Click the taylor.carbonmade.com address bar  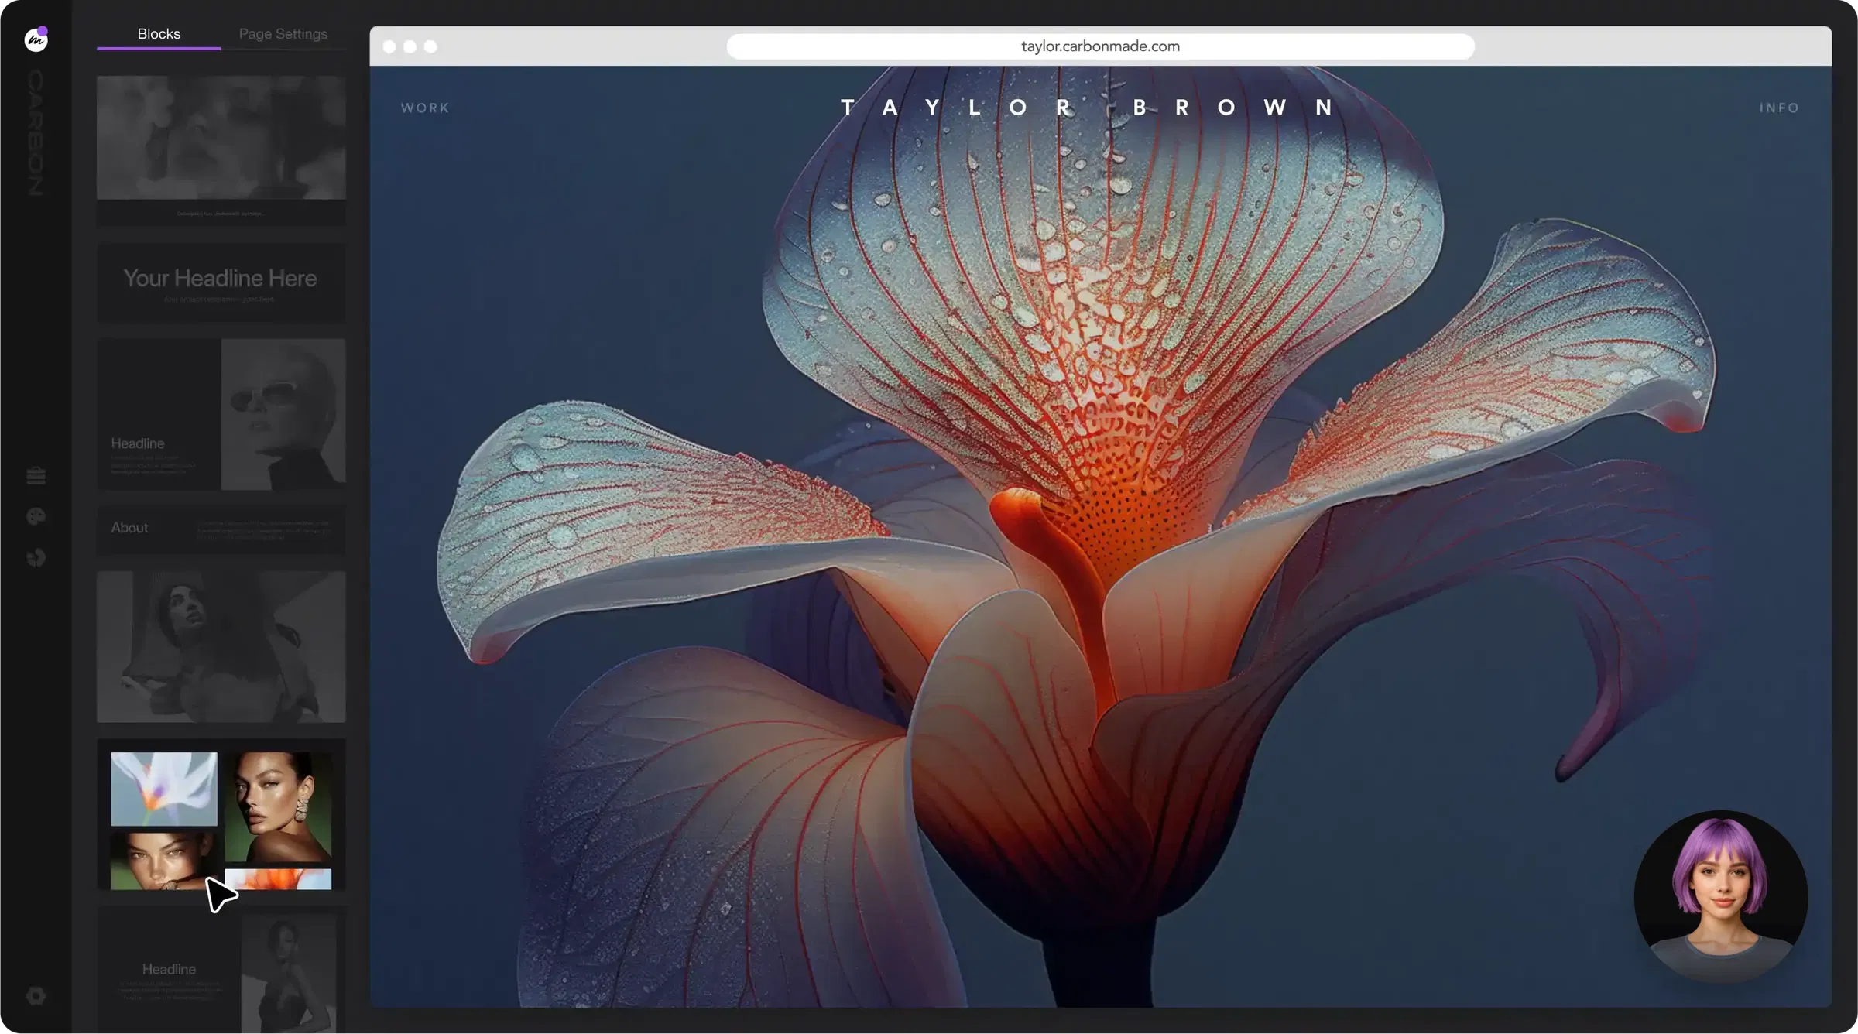pyautogui.click(x=1100, y=46)
